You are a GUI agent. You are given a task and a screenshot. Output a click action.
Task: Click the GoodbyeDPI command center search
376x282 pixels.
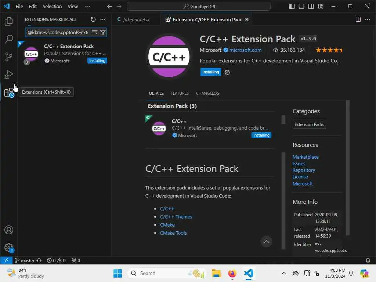tap(199, 6)
